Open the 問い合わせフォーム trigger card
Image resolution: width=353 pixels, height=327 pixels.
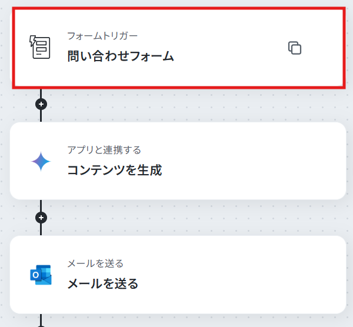(179, 48)
